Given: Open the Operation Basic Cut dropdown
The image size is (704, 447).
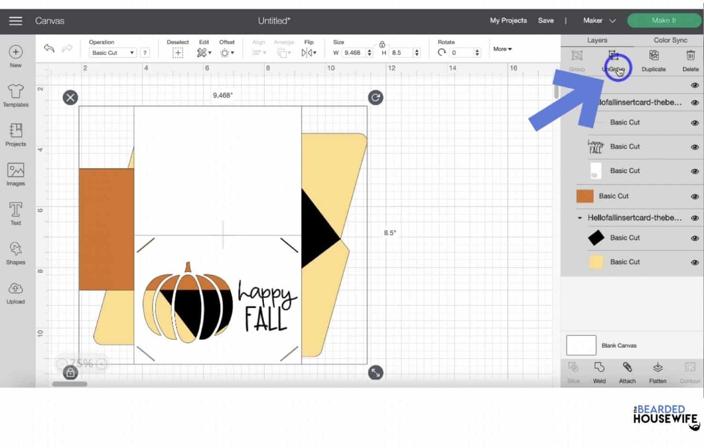Looking at the screenshot, I should tap(113, 53).
